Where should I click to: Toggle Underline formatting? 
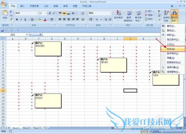pos(25,20)
